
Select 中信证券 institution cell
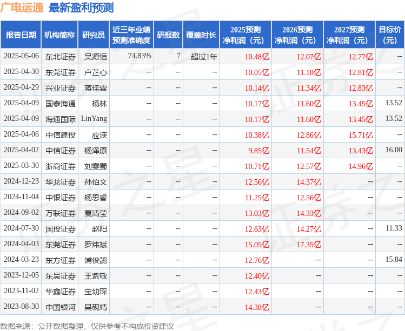(61, 151)
